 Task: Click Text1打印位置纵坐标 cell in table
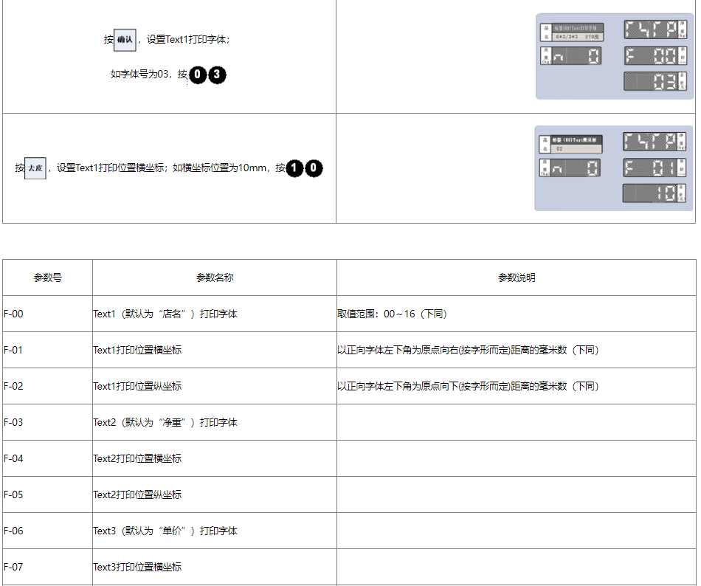click(x=137, y=386)
